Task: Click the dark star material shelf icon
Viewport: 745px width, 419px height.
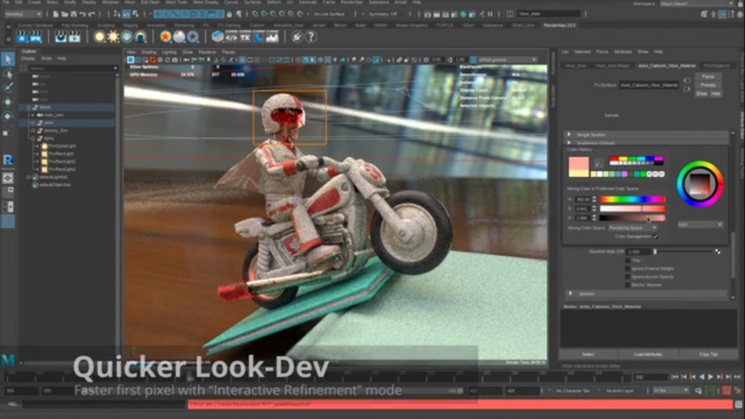Action: pyautogui.click(x=192, y=36)
